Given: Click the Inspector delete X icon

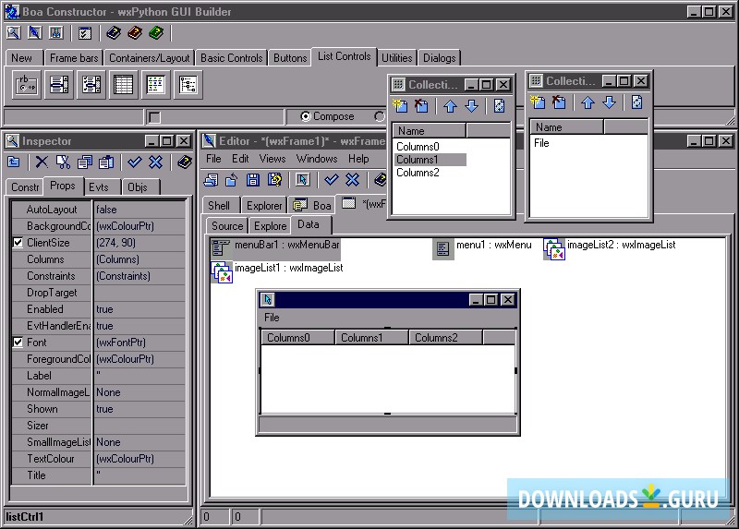Looking at the screenshot, I should (x=42, y=162).
